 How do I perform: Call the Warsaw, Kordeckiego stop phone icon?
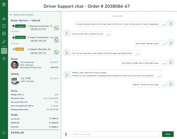click(56, 28)
